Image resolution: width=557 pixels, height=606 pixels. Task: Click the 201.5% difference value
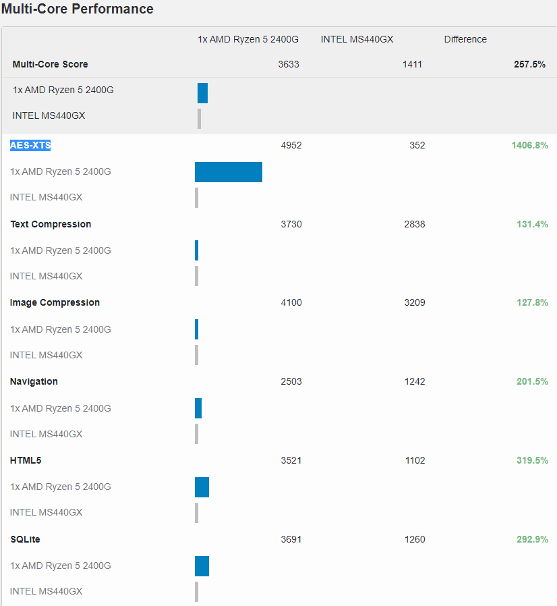[532, 381]
